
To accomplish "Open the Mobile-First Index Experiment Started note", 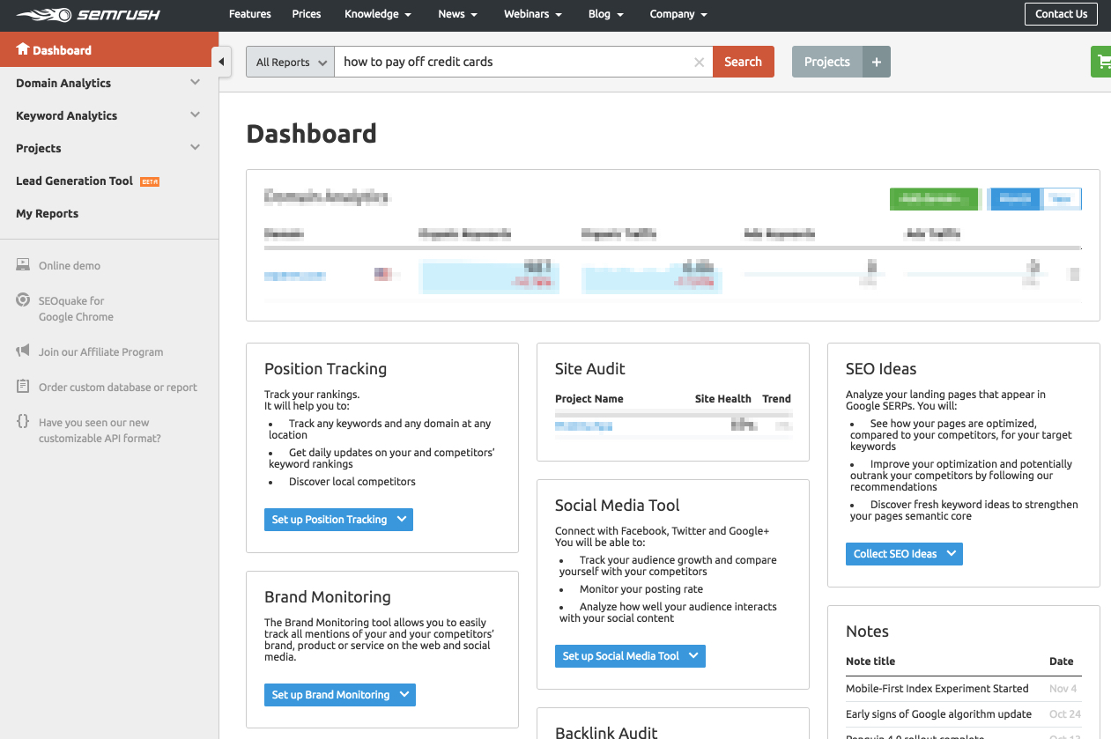I will 937,689.
